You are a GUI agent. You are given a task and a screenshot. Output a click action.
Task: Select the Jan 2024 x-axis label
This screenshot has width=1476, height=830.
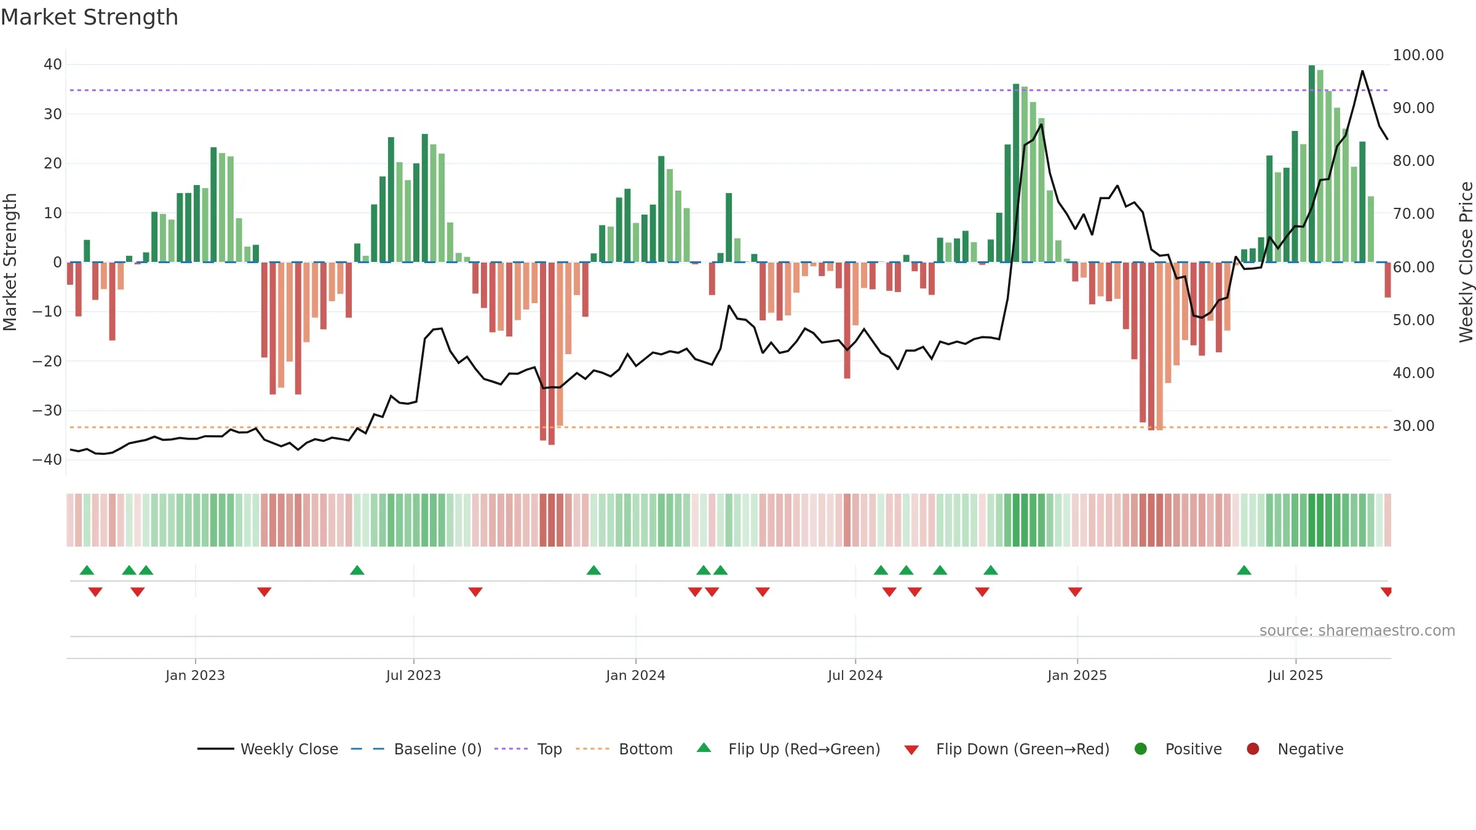pos(635,675)
